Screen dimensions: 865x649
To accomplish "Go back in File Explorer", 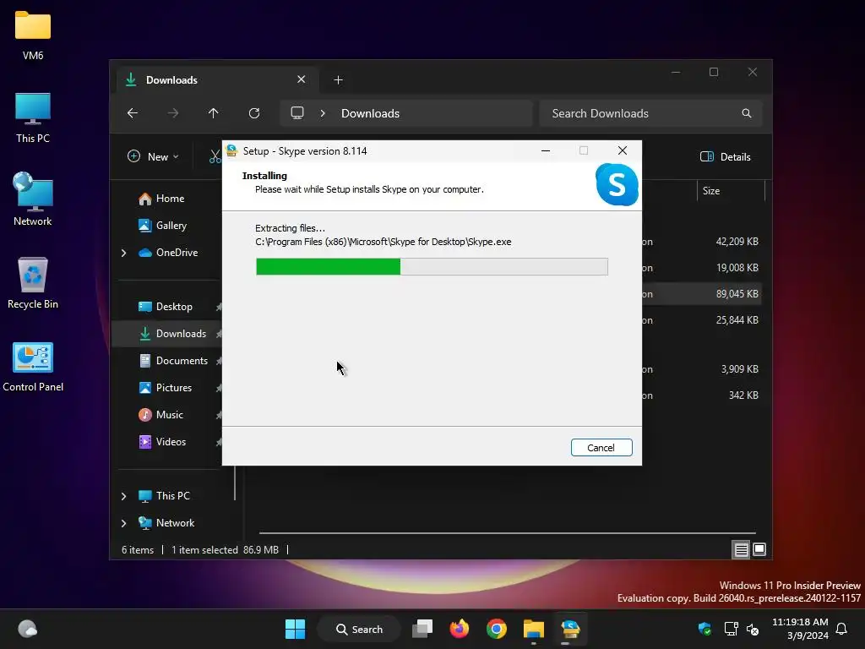I will pyautogui.click(x=133, y=113).
